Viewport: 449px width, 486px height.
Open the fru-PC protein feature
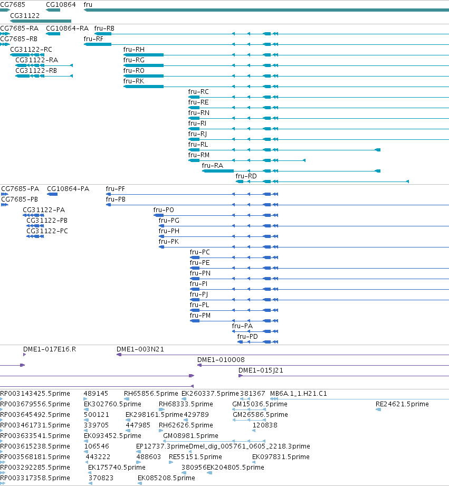[x=199, y=252]
